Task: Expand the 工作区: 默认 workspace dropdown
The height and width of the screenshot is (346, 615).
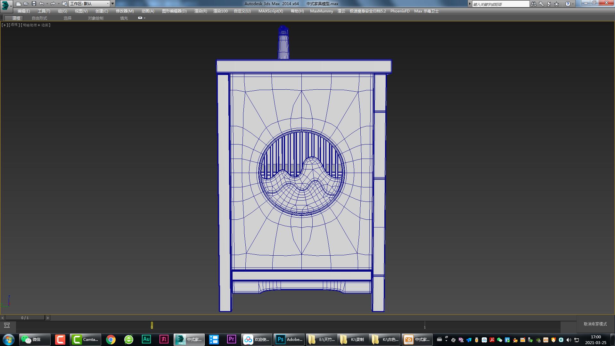Action: click(x=108, y=4)
